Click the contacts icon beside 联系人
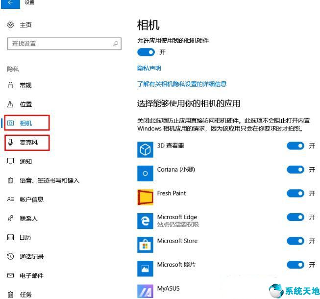This screenshot has width=320, height=299. click(10, 218)
